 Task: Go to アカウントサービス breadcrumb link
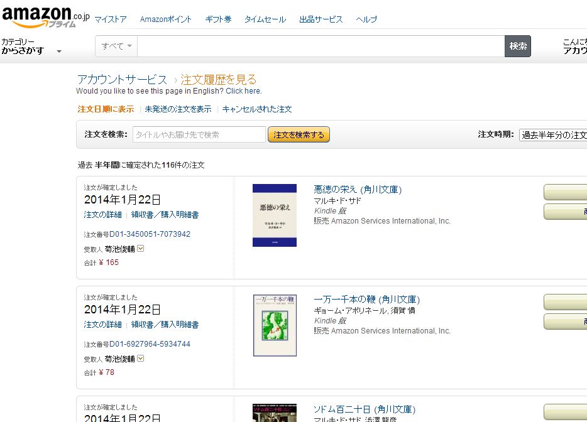point(122,79)
